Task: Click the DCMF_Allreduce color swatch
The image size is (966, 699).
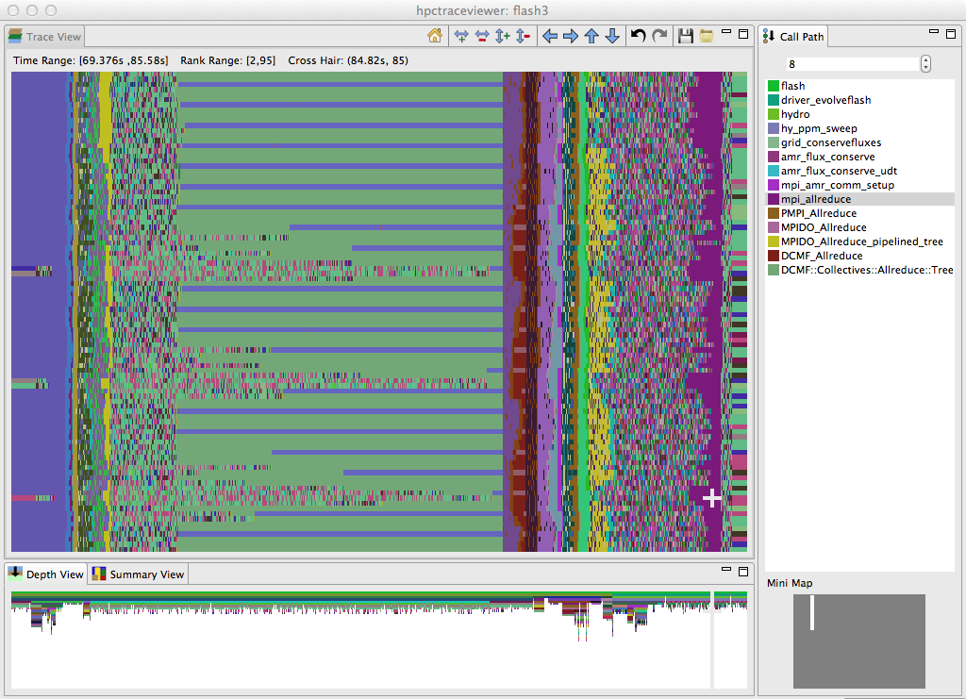Action: (774, 256)
